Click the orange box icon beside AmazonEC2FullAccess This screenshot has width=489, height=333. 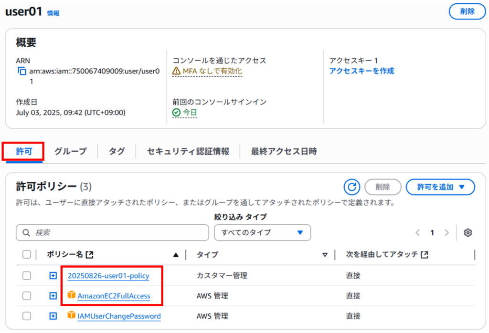click(x=72, y=295)
